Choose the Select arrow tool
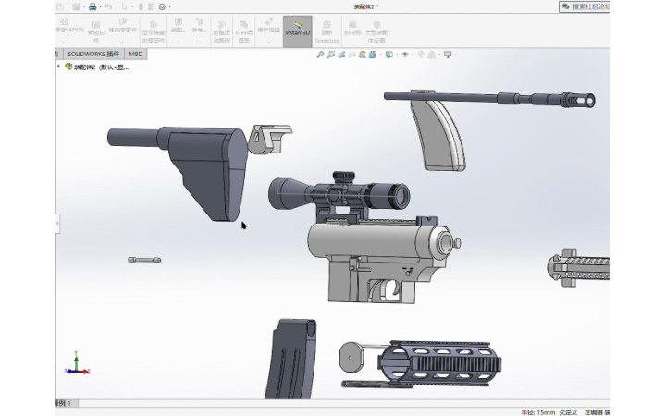Viewport: 666px width, 416px height. pyautogui.click(x=125, y=6)
